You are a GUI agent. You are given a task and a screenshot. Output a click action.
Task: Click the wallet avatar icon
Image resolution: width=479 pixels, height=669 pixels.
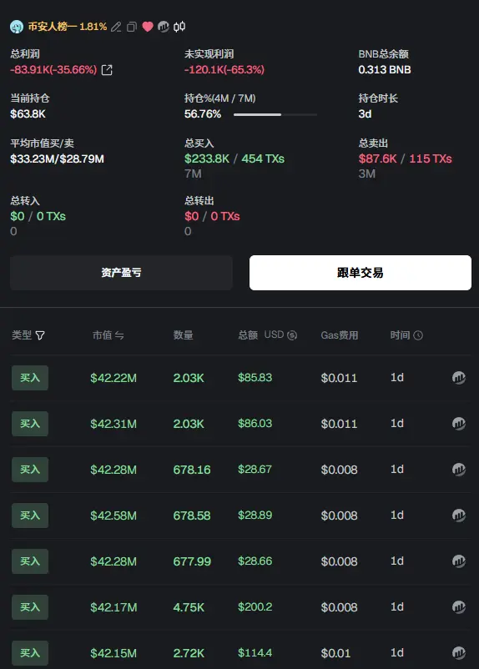tap(16, 27)
